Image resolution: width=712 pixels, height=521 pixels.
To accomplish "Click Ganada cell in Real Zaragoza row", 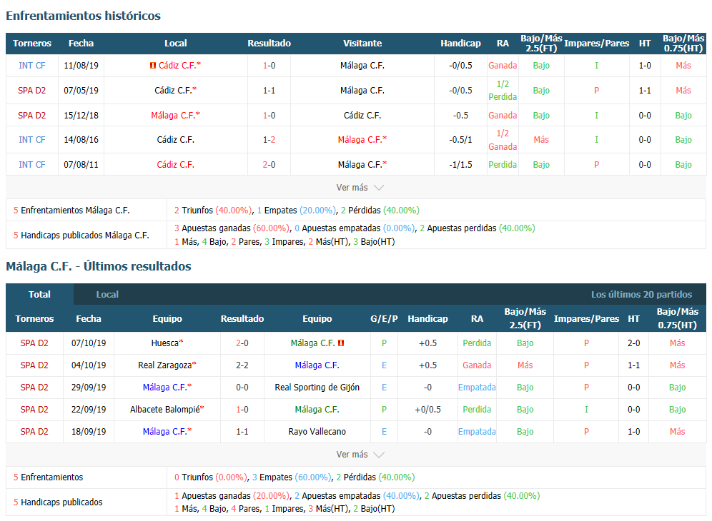I will coord(477,365).
